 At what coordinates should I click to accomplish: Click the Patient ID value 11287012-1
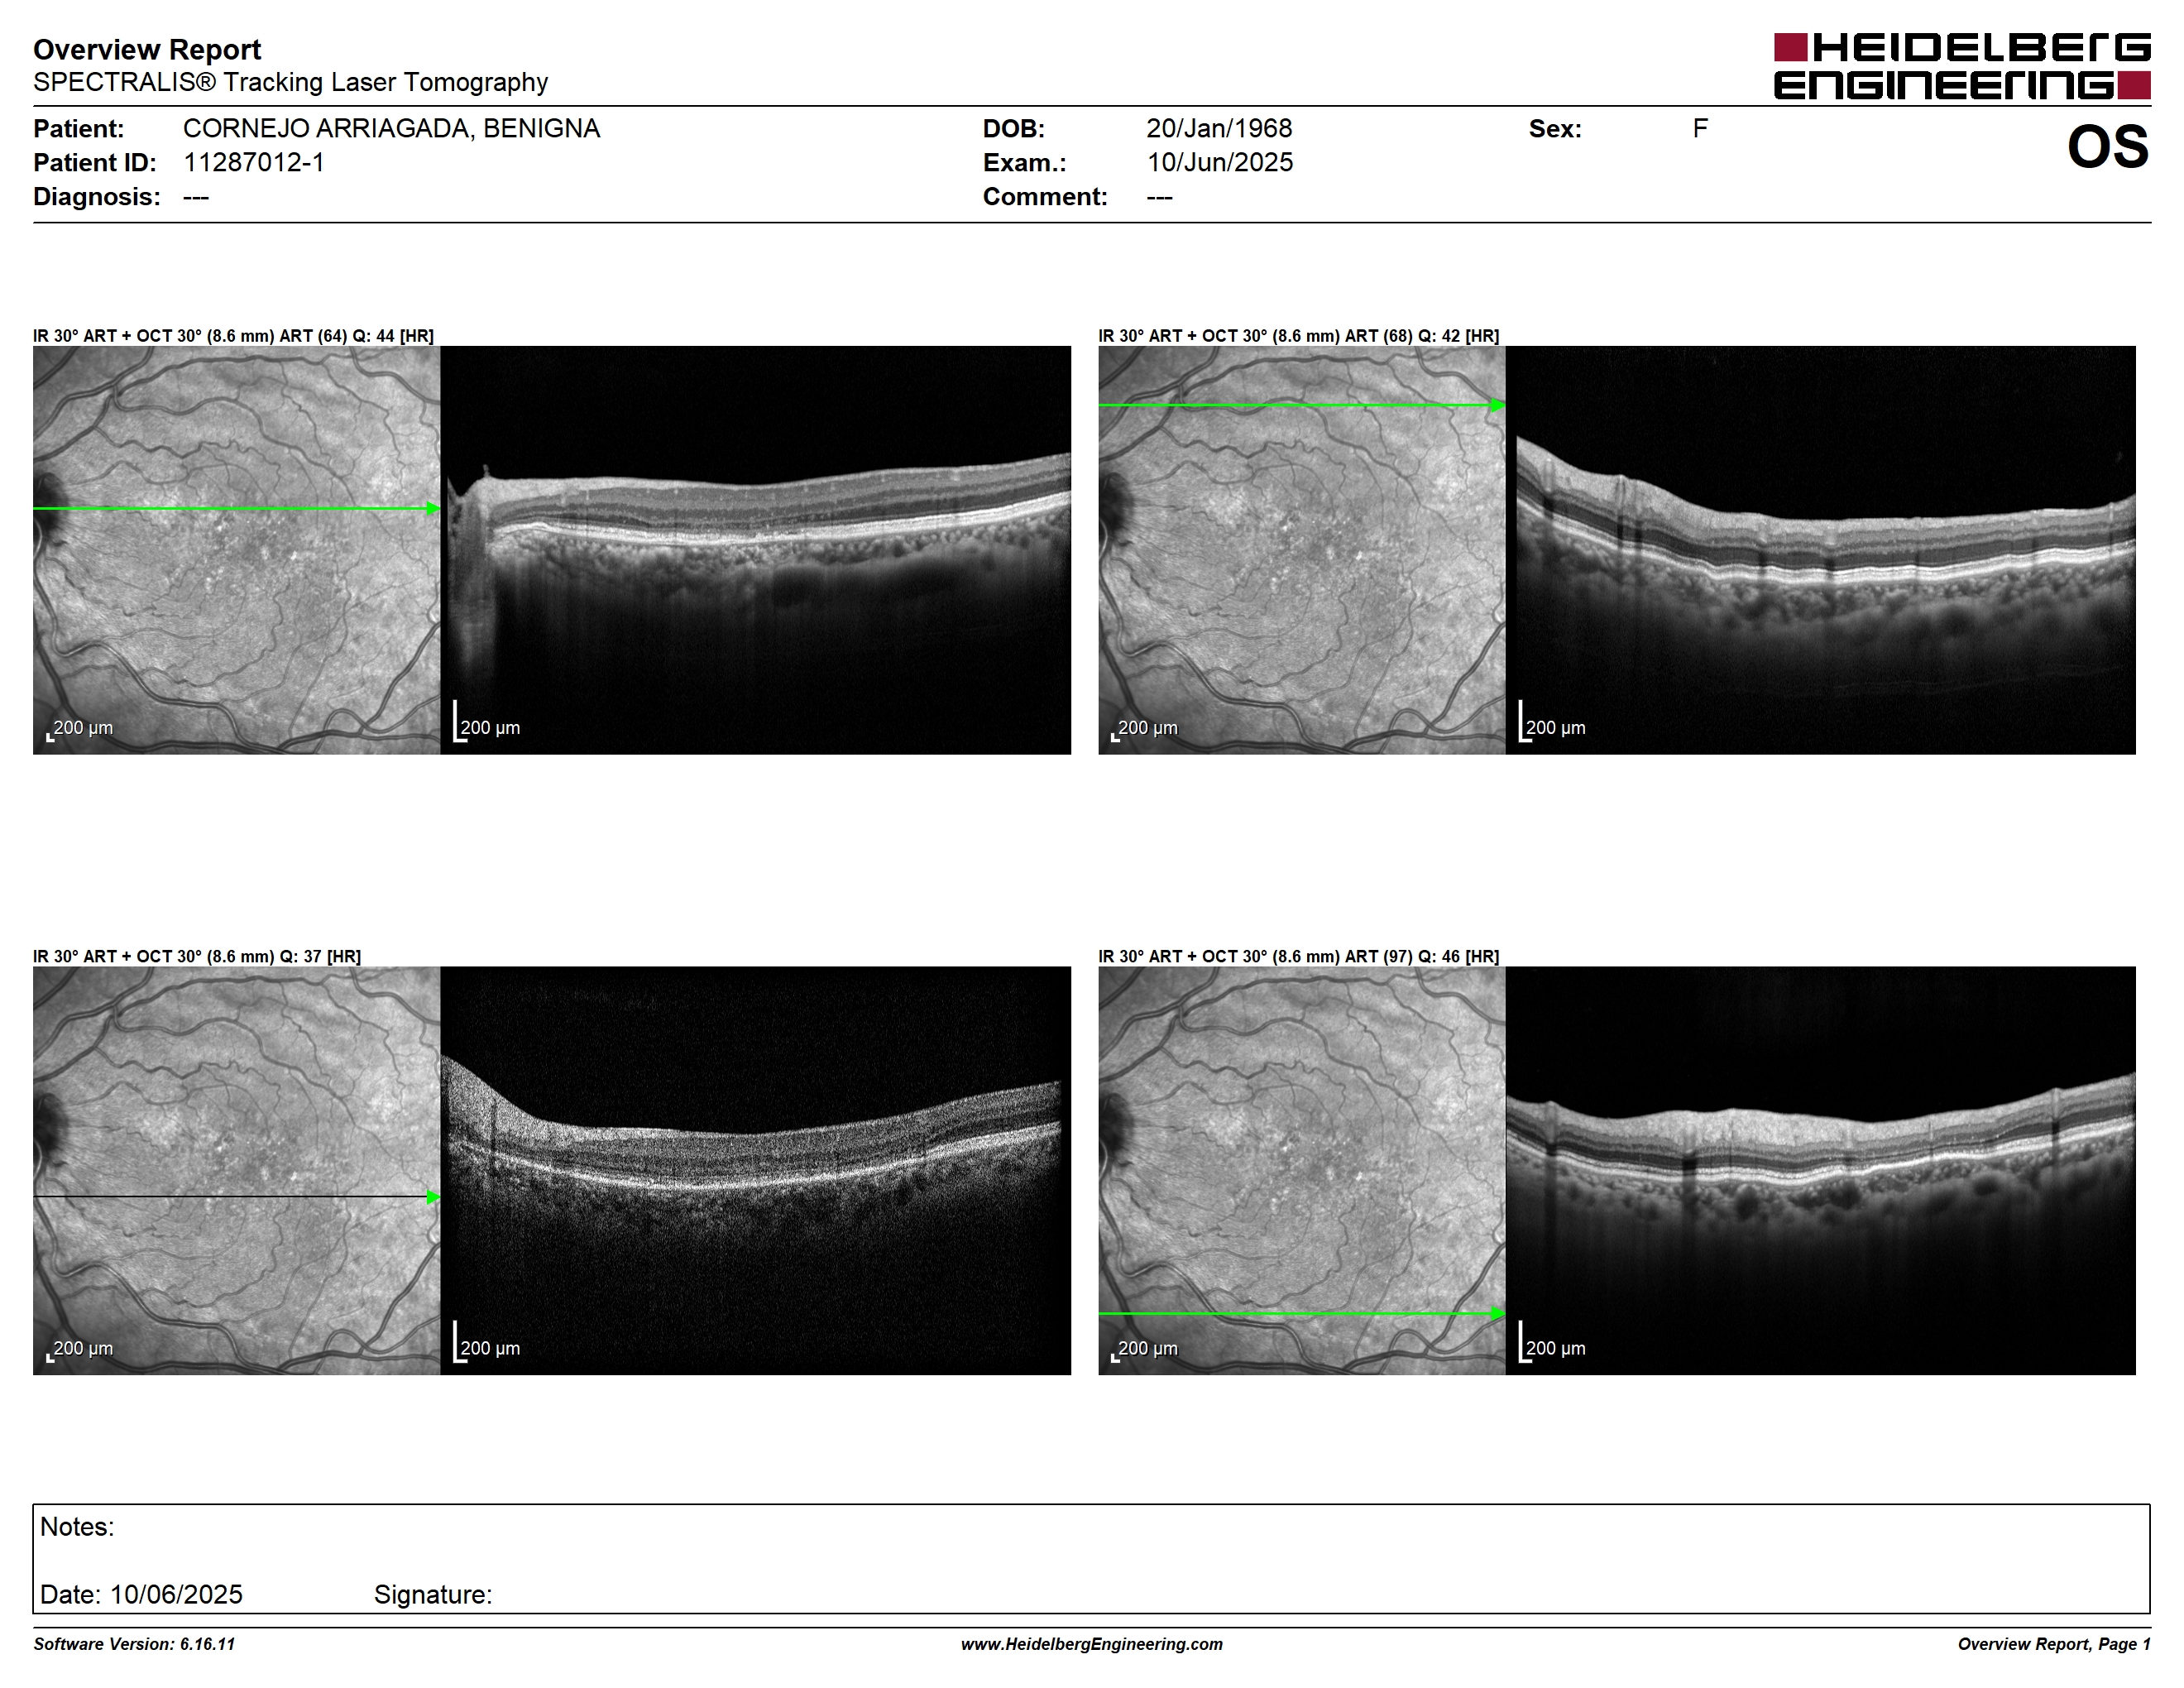pyautogui.click(x=254, y=162)
